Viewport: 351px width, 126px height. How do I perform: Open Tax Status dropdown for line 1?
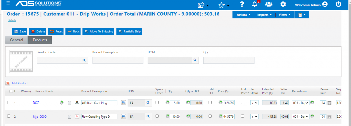pyautogui.click(x=254, y=103)
